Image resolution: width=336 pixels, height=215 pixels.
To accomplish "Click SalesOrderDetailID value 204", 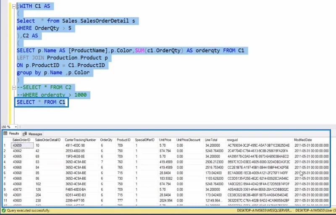I will (x=38, y=195).
